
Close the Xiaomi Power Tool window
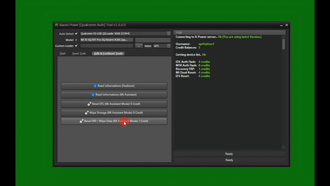(x=287, y=25)
